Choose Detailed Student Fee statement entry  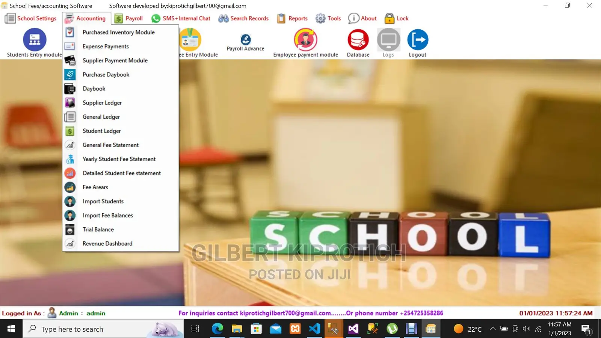121,173
